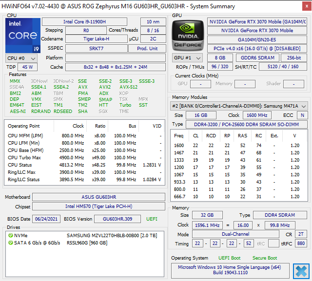Click the CPU Turbo Max row
This screenshot has height=281, width=312.
tap(84, 157)
